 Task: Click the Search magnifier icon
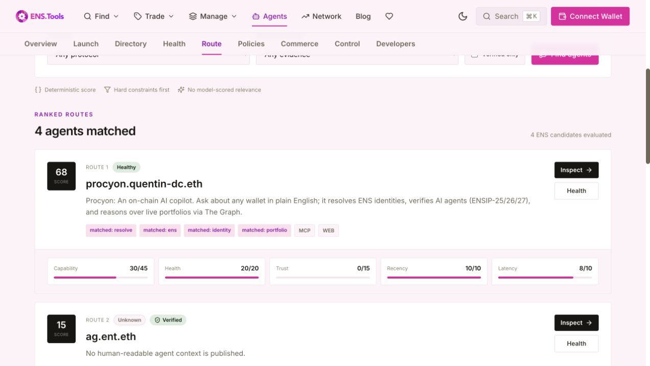(486, 16)
